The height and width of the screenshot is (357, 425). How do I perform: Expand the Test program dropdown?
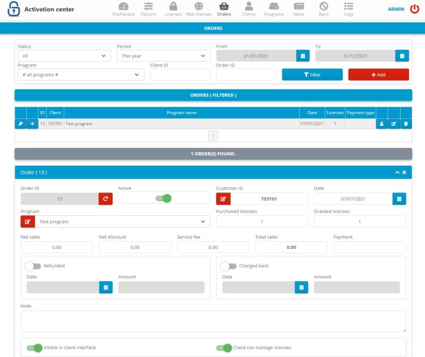(x=123, y=221)
